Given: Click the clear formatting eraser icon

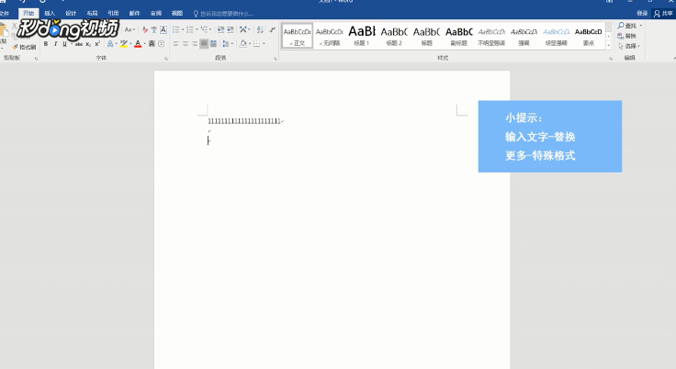Looking at the screenshot, I should 145,29.
